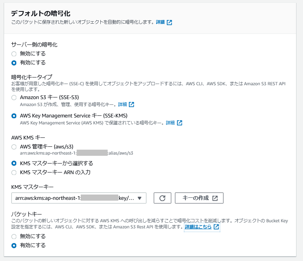Viewport: 303px width, 261px height.
Task: Click the 暗号化キータイプ label
Action: coord(32,77)
